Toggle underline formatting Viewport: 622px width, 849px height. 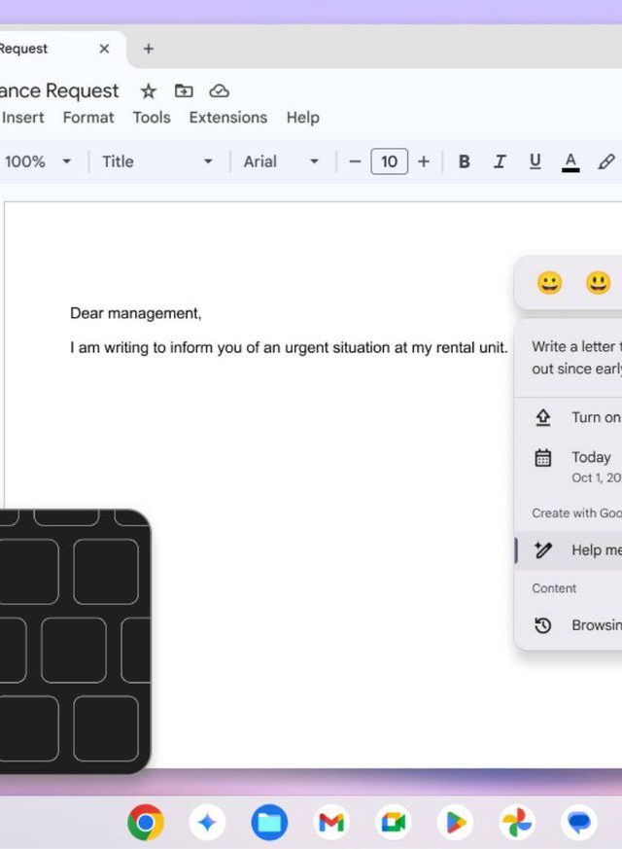click(535, 161)
